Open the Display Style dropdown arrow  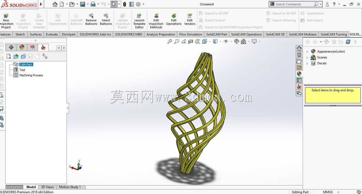[220, 41]
